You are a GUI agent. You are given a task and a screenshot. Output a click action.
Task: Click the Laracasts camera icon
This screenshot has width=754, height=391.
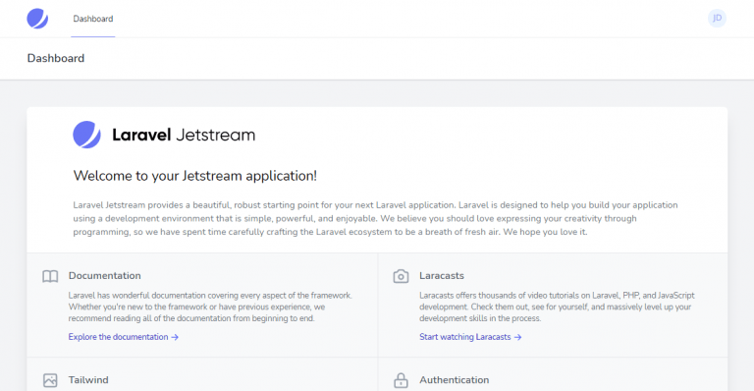401,276
